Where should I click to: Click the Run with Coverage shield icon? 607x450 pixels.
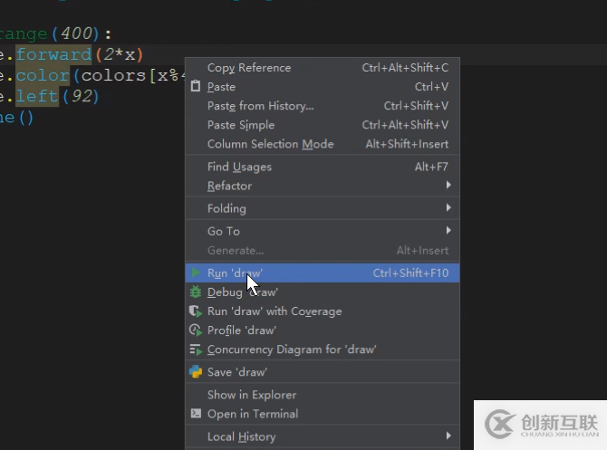(x=196, y=311)
